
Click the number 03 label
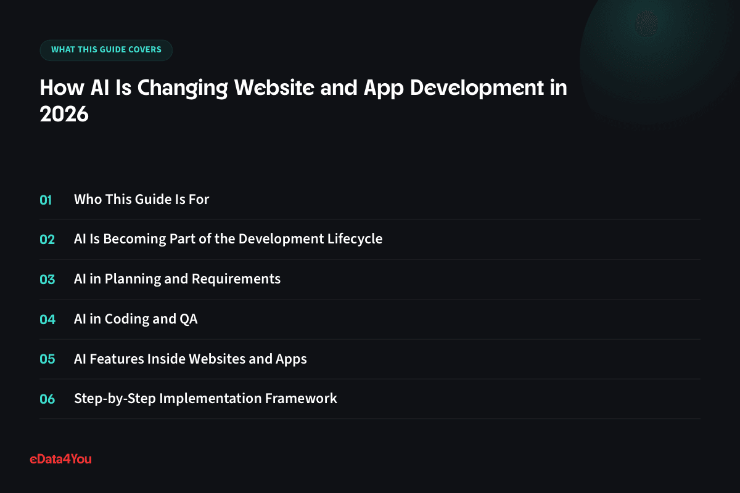pyautogui.click(x=47, y=279)
